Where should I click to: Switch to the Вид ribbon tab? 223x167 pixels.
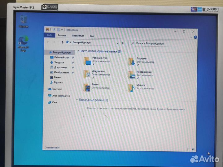click(x=92, y=36)
